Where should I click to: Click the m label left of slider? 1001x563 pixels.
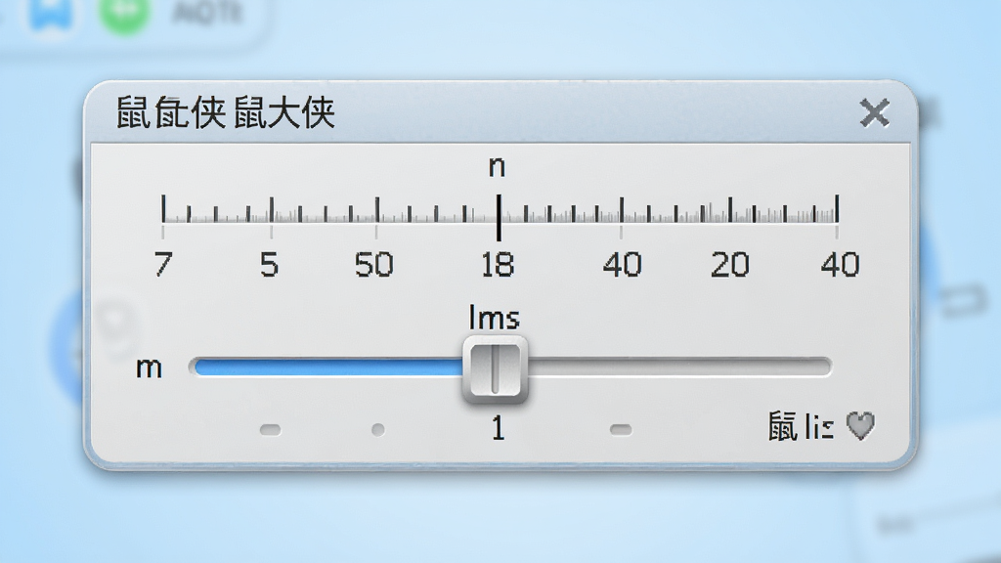pos(149,368)
